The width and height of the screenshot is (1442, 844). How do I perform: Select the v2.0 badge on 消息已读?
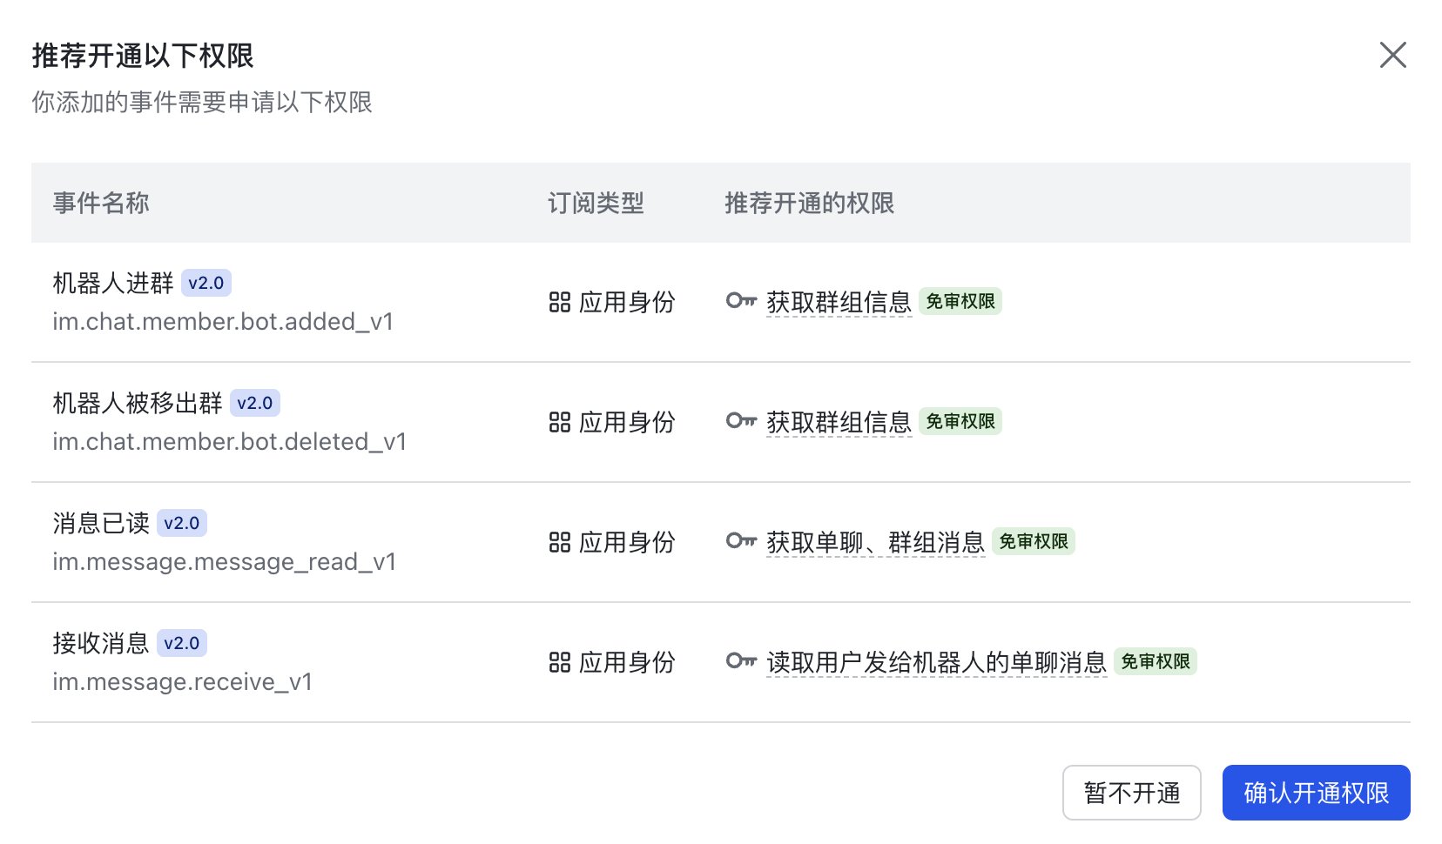pos(183,523)
